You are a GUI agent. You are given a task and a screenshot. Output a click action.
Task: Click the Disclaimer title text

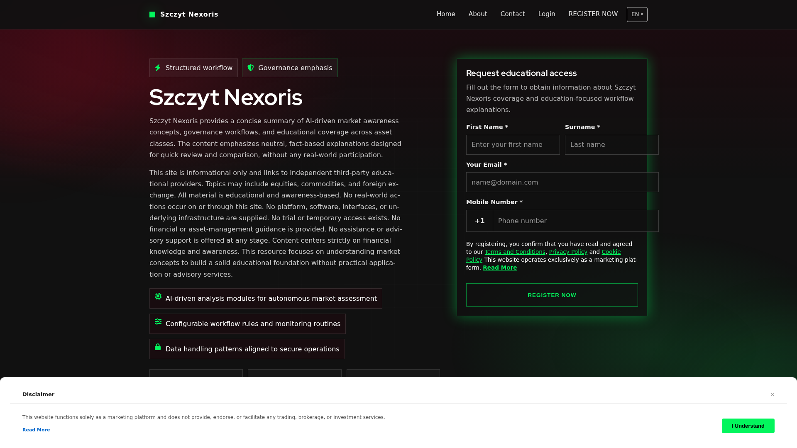(x=38, y=394)
